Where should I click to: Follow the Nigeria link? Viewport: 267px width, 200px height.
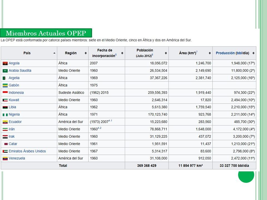[14, 114]
